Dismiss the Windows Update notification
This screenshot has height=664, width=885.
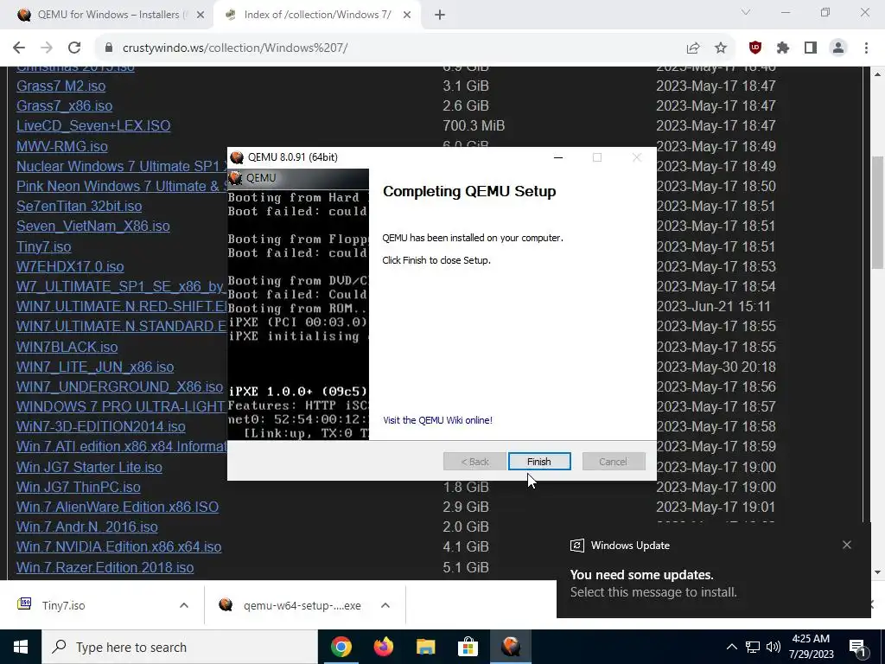pyautogui.click(x=847, y=545)
